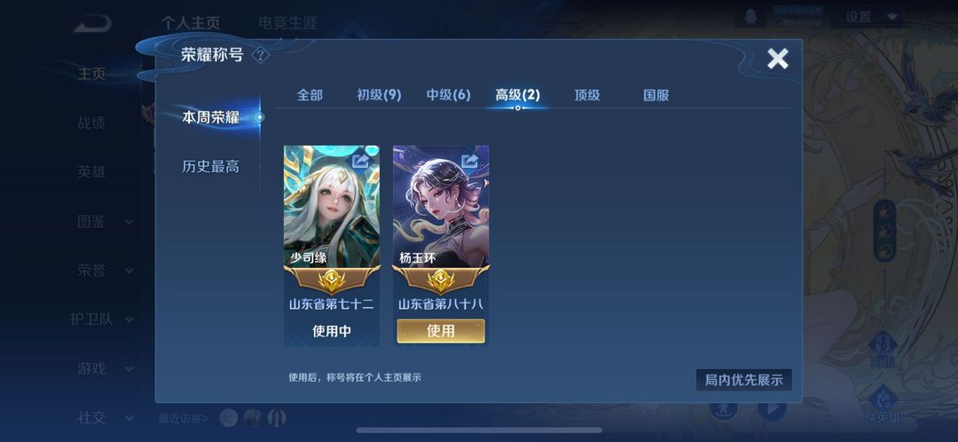Click the home indicator bar at screen bottom
The image size is (958, 442).
pos(479,430)
